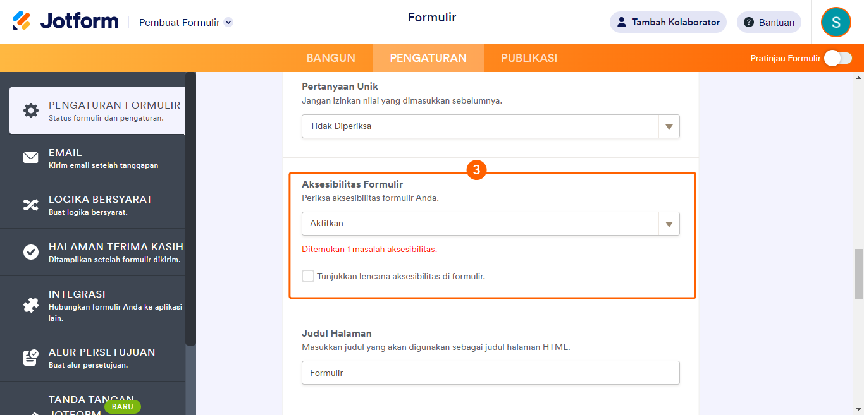Click the page vertical scrollbar thumb
864x415 pixels.
pyautogui.click(x=858, y=274)
